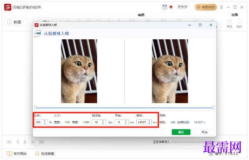
Task: Click the right end-frame cat preview
Action: point(170,71)
